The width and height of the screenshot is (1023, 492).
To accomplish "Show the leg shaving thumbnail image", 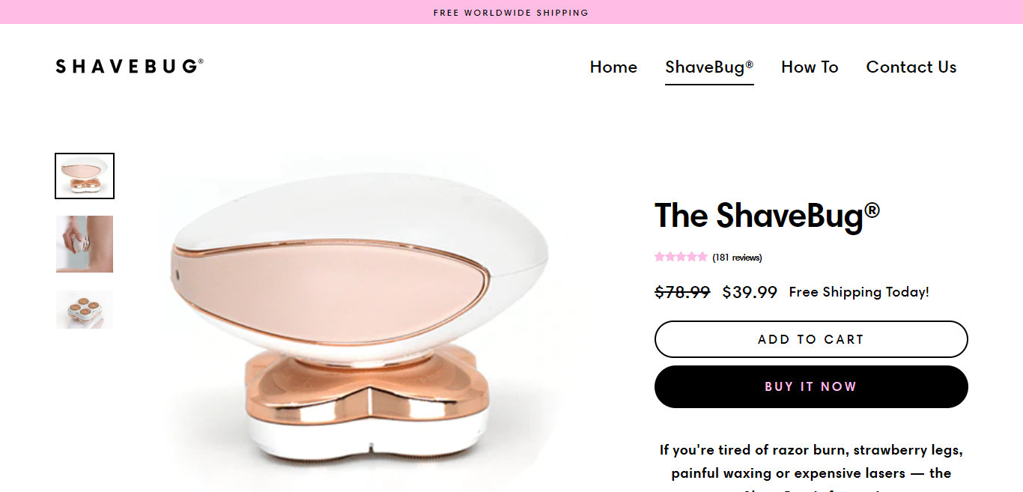I will [85, 244].
